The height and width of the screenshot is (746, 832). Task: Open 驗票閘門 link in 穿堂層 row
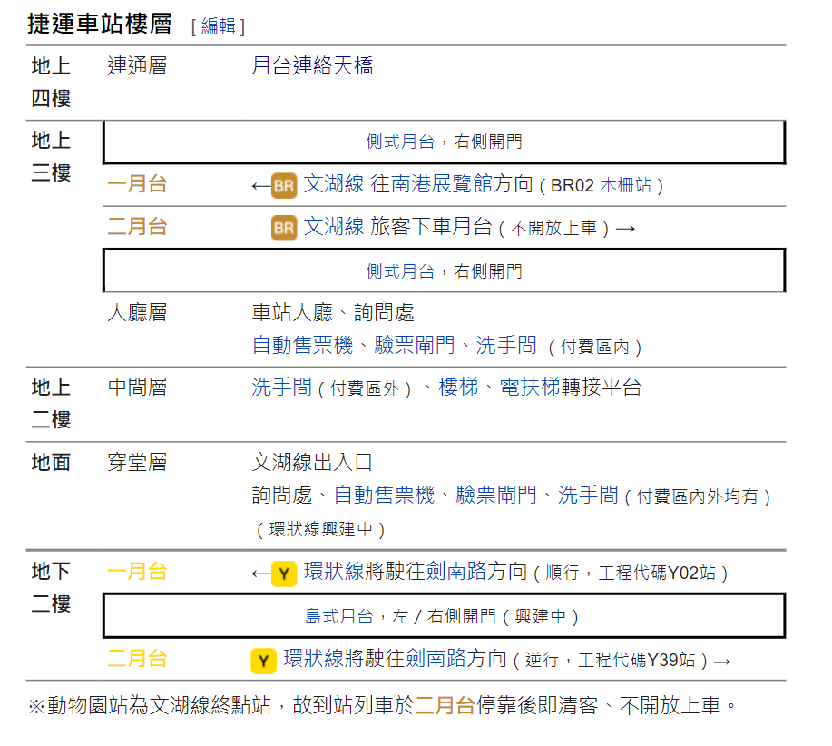click(496, 495)
